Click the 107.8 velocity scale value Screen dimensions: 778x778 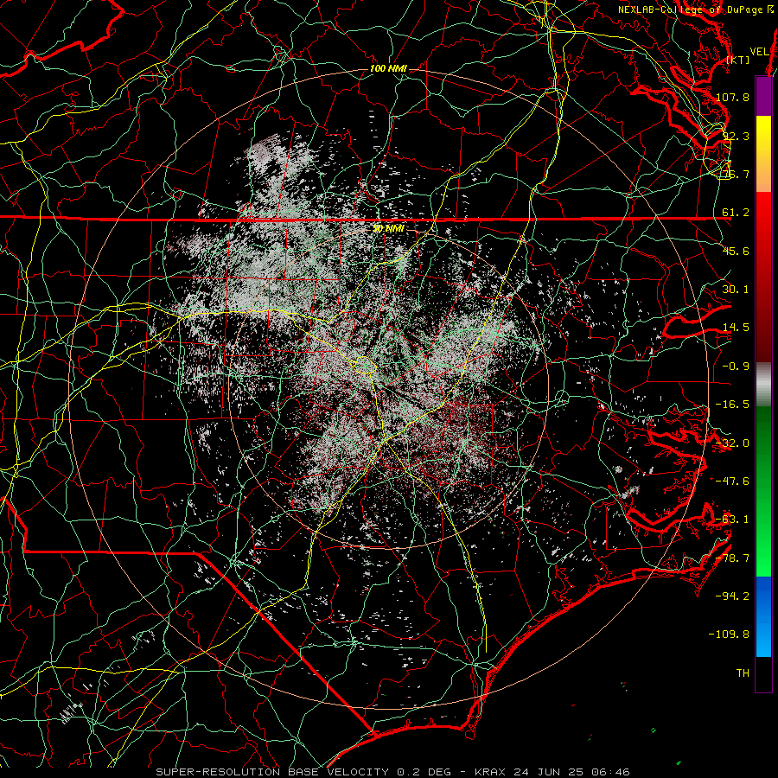tap(732, 97)
